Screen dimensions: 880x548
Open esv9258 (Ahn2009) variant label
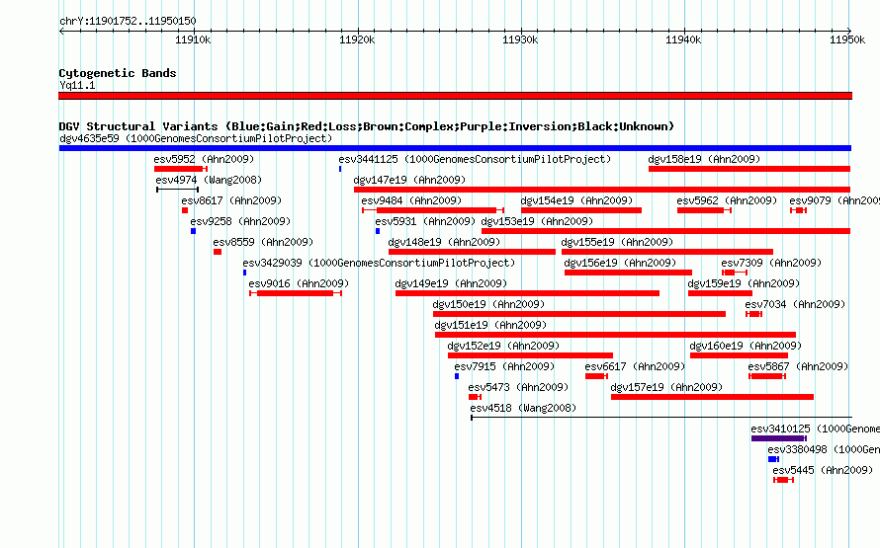click(240, 221)
